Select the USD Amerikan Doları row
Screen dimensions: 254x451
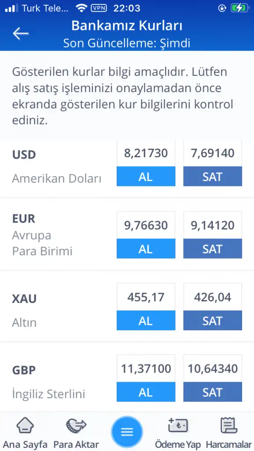(x=127, y=167)
